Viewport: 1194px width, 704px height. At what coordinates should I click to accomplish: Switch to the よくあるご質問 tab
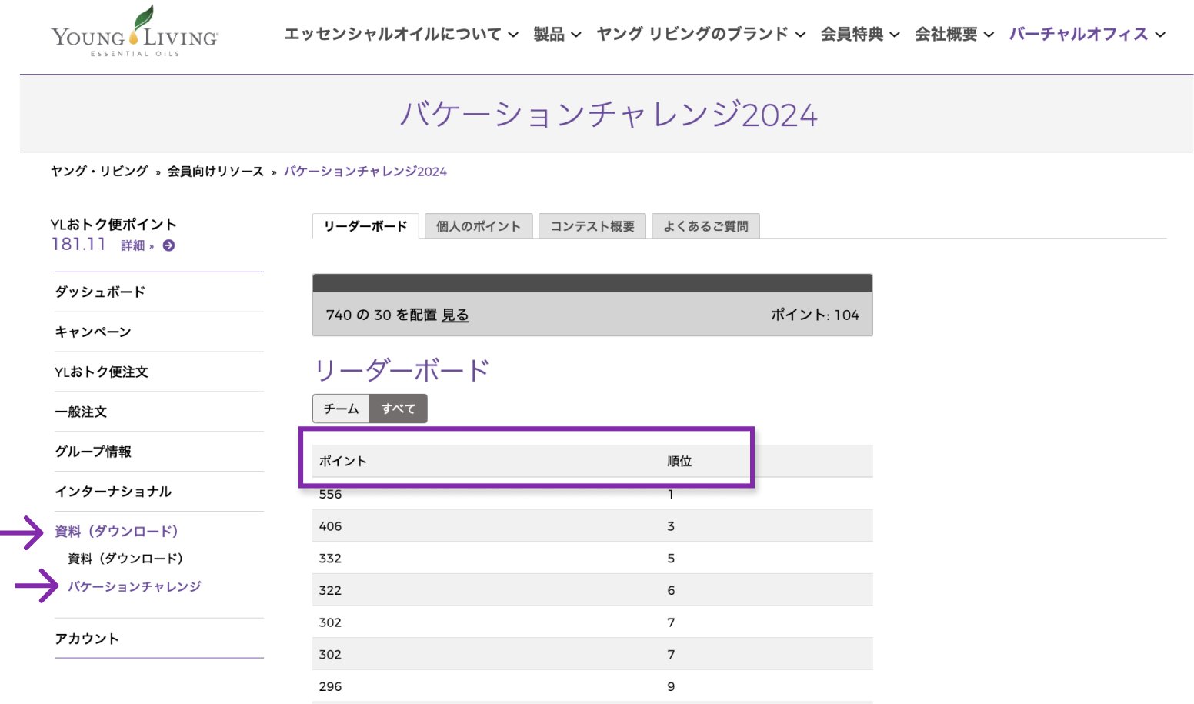point(705,226)
